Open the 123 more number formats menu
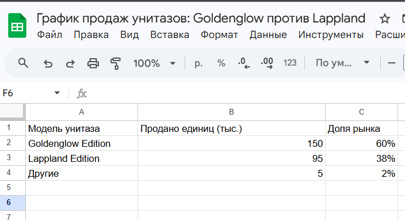 coord(290,63)
